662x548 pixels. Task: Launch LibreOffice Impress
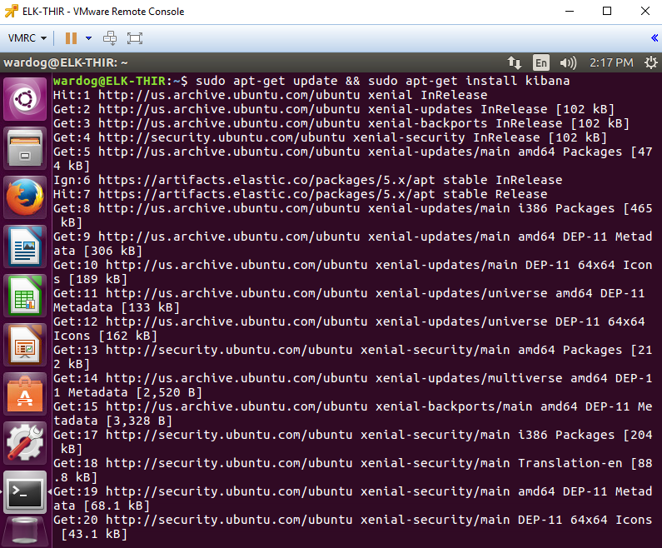[x=25, y=346]
